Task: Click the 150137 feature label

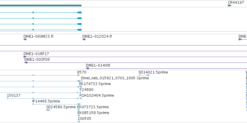Action: click(14, 96)
